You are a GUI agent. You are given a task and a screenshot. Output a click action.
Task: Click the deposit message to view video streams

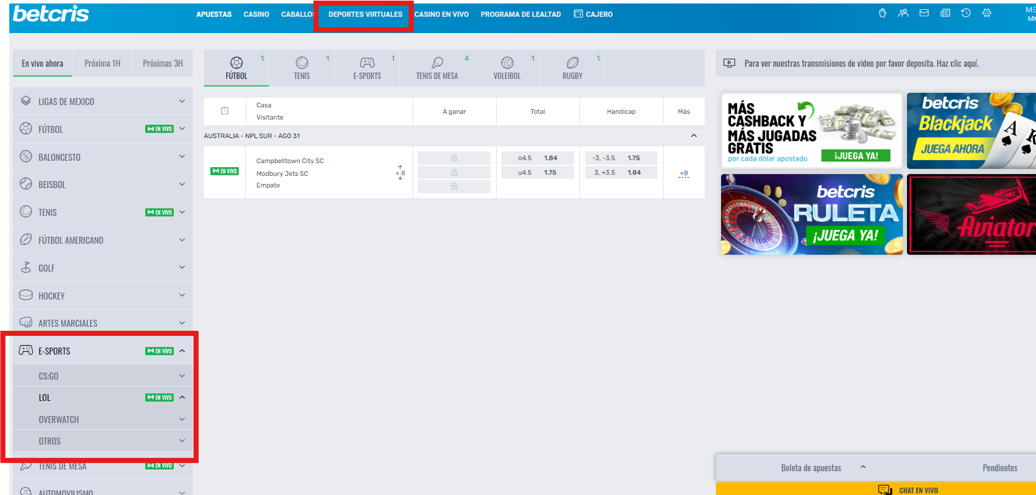point(861,63)
